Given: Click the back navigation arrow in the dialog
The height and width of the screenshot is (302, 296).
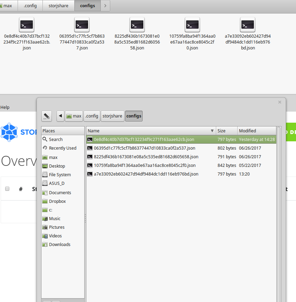Looking at the screenshot, I should pyautogui.click(x=60, y=116).
